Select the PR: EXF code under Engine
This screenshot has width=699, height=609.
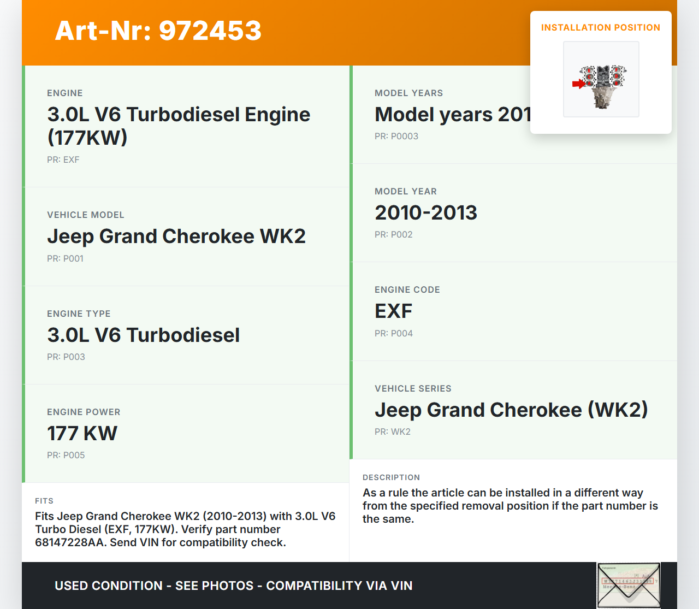(x=63, y=159)
